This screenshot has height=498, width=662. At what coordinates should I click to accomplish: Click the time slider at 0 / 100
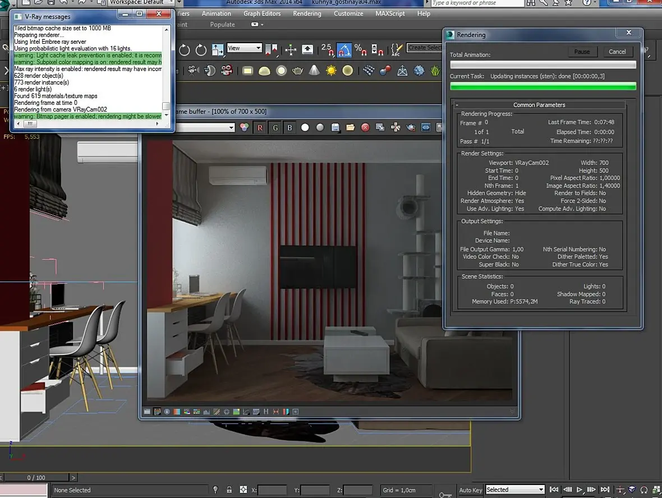point(36,478)
